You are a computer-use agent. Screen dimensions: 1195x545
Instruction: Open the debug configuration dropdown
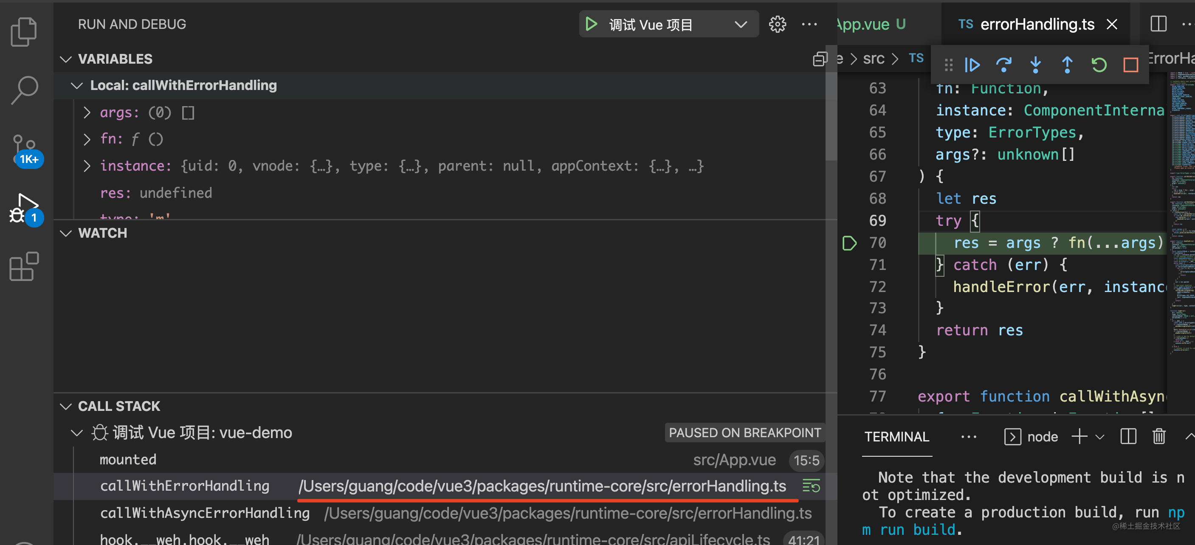pos(741,24)
